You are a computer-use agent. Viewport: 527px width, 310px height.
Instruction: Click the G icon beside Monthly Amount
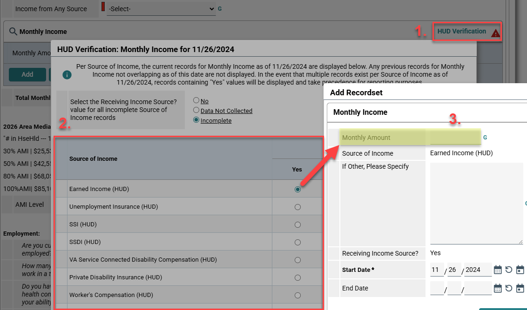[x=485, y=138]
